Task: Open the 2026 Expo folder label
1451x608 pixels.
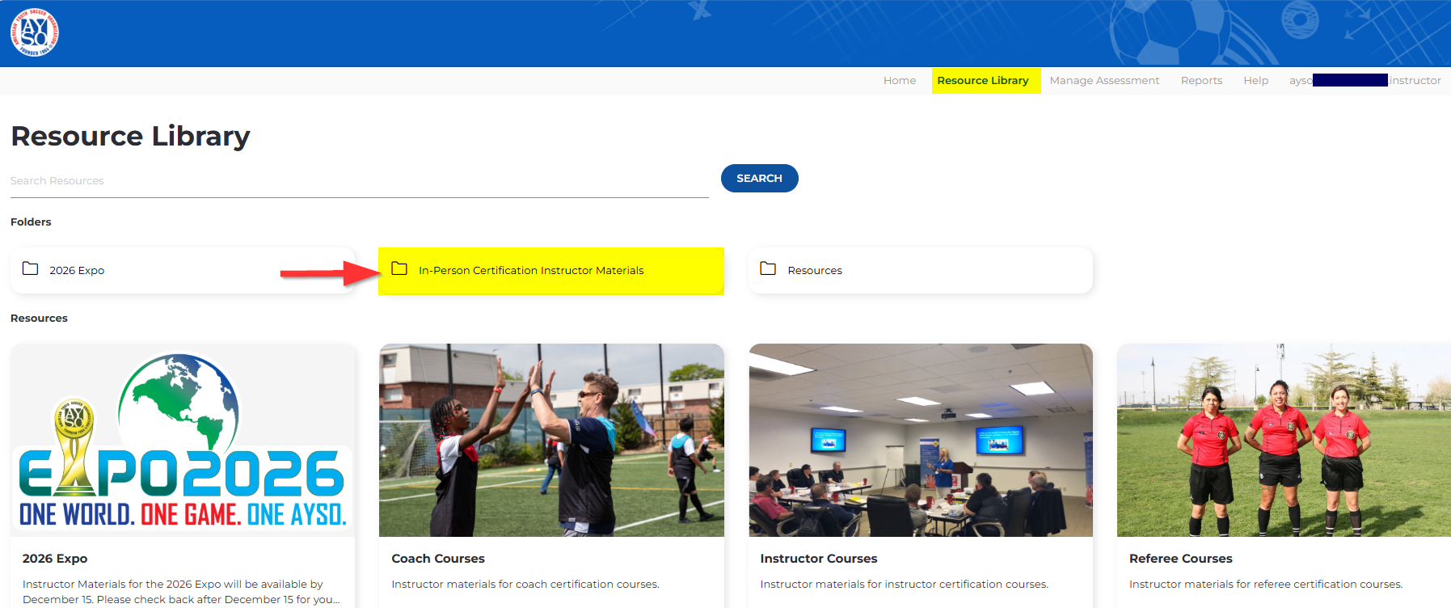Action: pyautogui.click(x=77, y=271)
